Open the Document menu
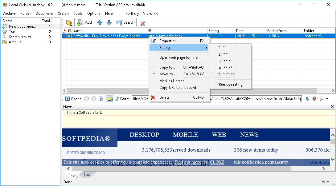This screenshot has height=186, width=336. [44, 14]
